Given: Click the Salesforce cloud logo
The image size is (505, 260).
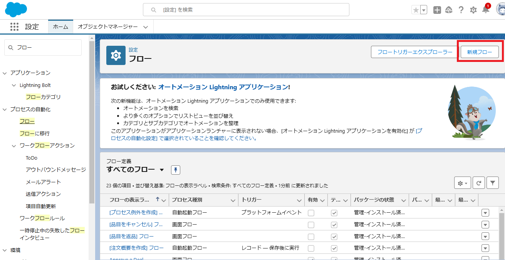Looking at the screenshot, I should point(16,10).
